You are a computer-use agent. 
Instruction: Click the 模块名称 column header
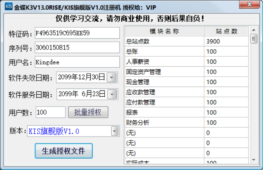pos(164,31)
